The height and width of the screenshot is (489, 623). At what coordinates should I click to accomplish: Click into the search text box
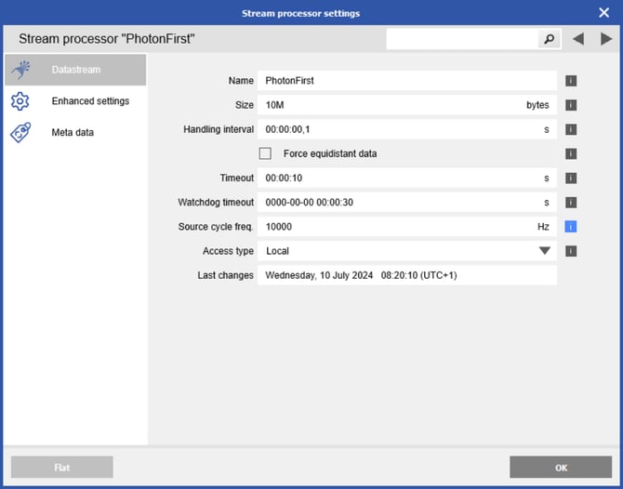click(x=462, y=39)
